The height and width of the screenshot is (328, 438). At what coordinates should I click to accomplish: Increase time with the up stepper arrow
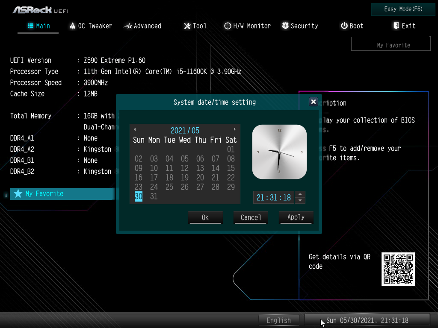(300, 194)
